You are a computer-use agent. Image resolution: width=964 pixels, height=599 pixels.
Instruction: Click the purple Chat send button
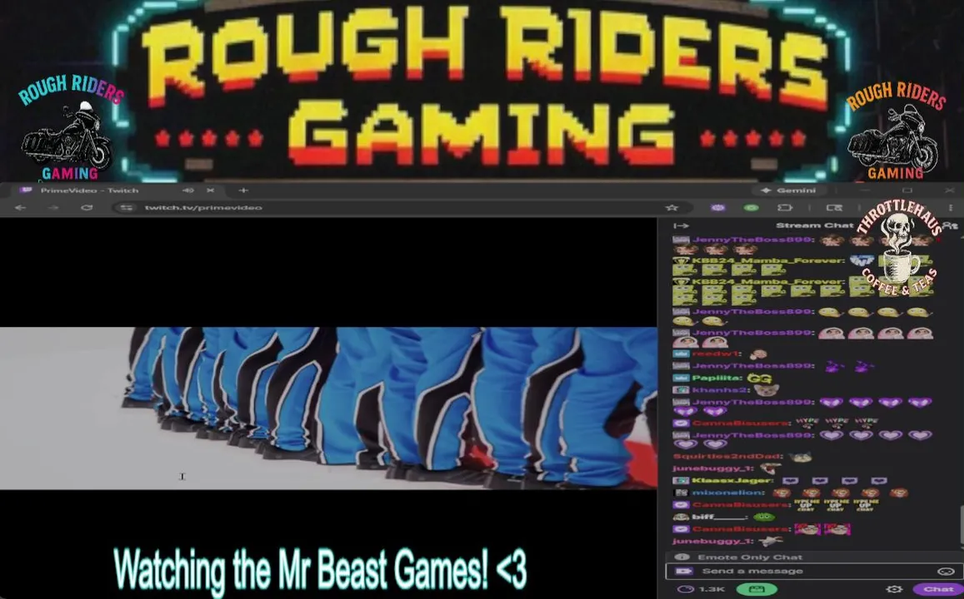tap(937, 589)
